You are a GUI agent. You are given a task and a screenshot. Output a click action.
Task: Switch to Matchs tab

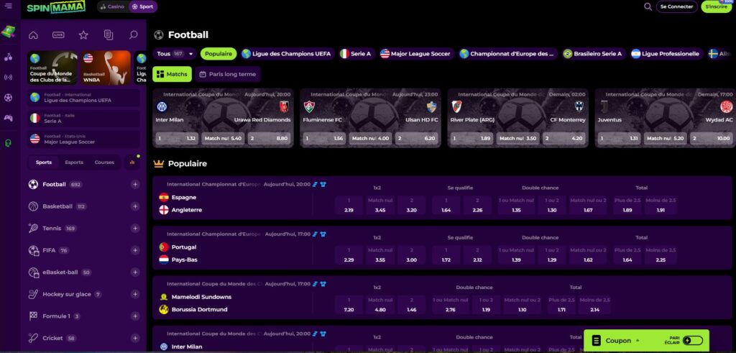click(x=172, y=74)
